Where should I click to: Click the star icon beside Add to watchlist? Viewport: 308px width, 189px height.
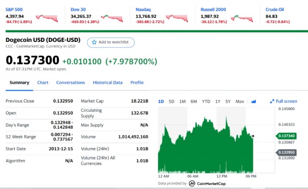click(x=94, y=42)
